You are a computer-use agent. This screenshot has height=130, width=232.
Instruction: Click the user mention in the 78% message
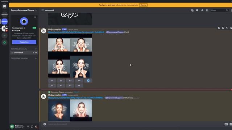pyautogui.click(x=114, y=98)
